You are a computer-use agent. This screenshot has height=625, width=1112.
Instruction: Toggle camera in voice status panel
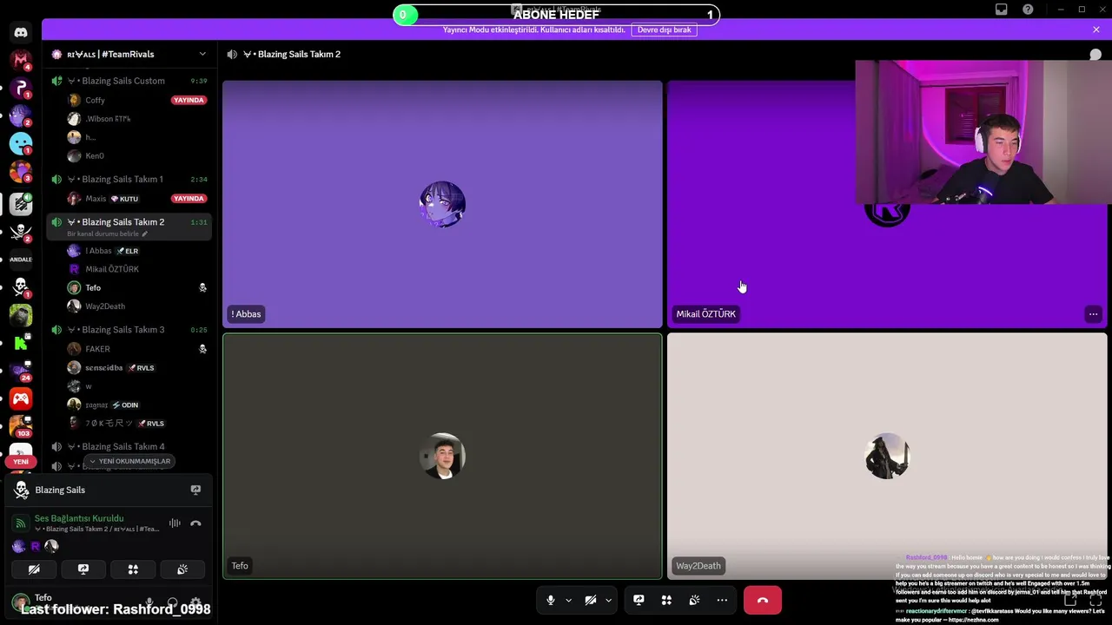[34, 569]
